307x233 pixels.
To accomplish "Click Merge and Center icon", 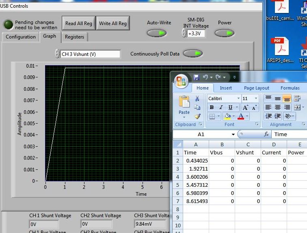I will (297, 107).
